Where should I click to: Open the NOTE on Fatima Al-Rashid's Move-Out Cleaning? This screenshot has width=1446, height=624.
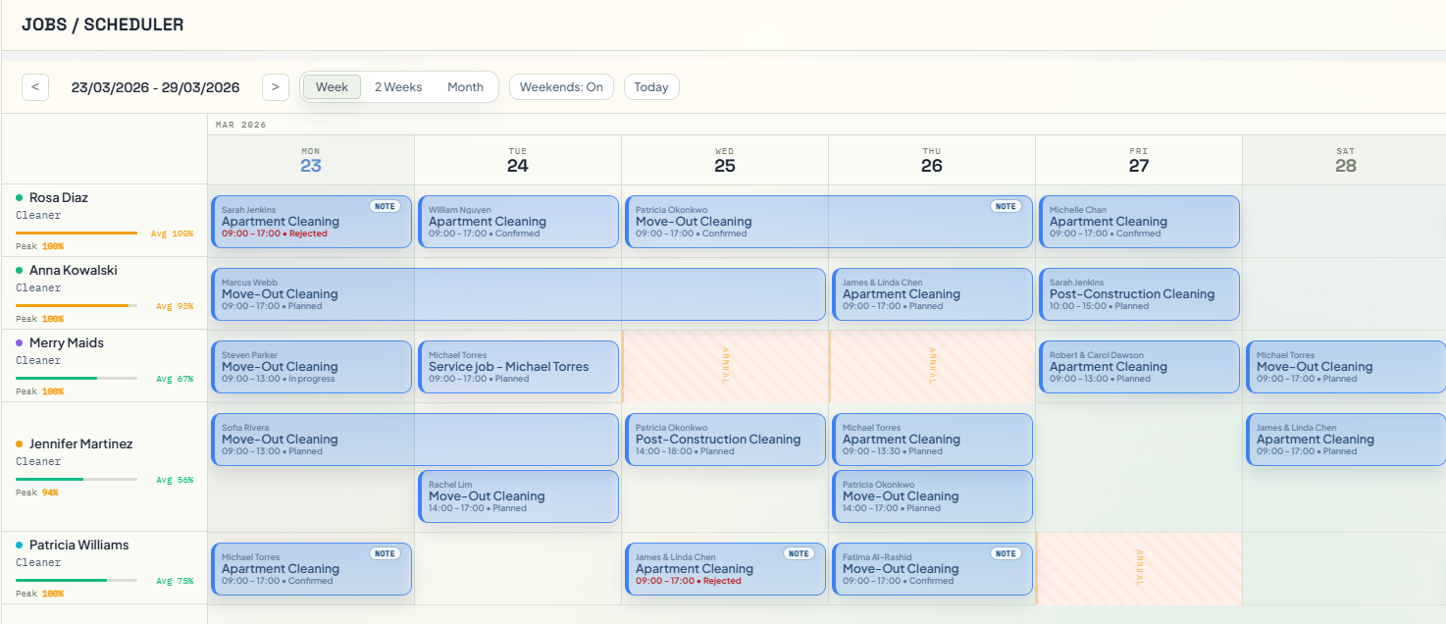[x=1006, y=553]
